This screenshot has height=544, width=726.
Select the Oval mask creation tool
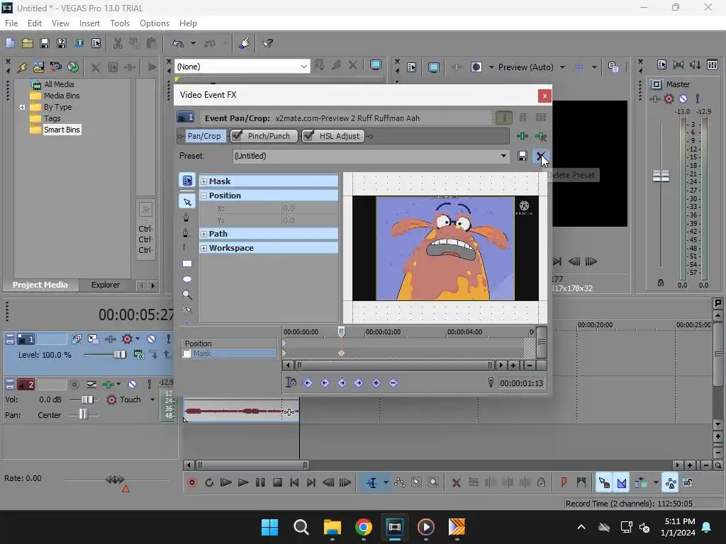tap(187, 279)
